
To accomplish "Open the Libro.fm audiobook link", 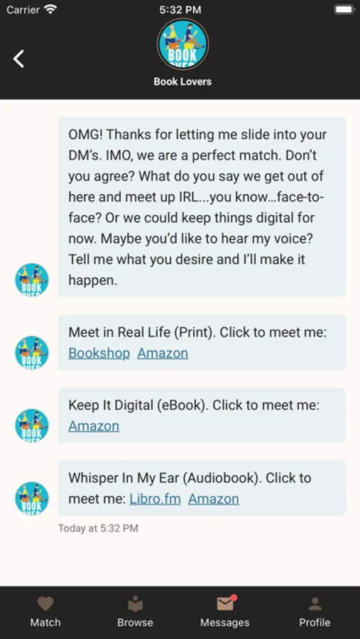I will pos(155,499).
